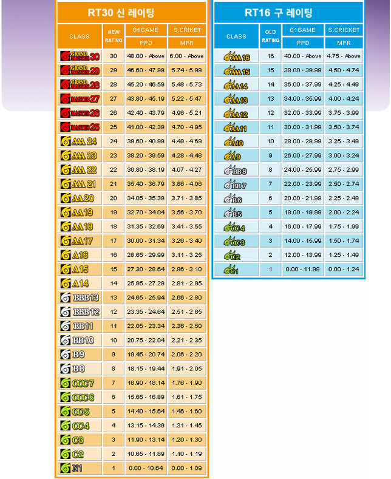
Task: Click the BBB 13 class badge
Action: 80,297
